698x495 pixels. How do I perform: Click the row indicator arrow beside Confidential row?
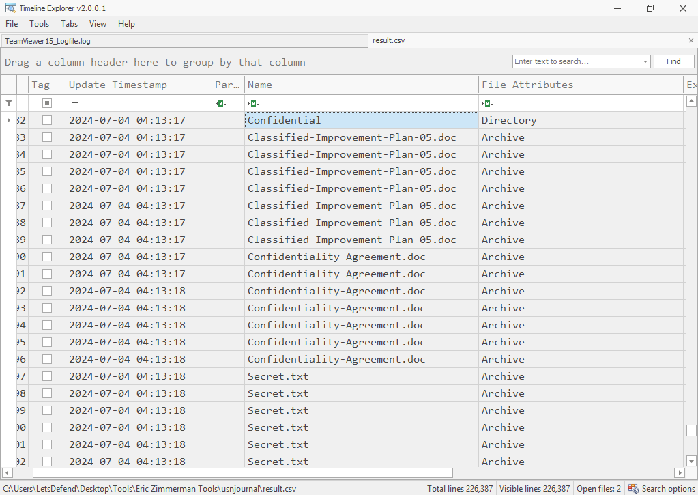point(8,120)
